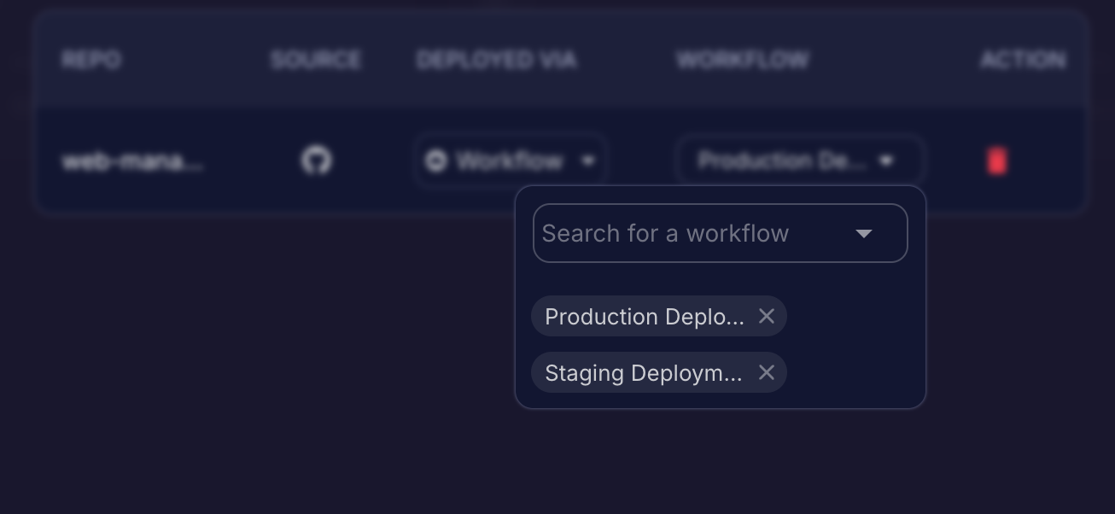Click the SOURCE column header

315,60
